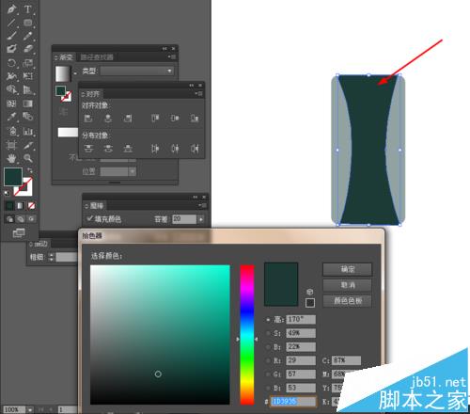The height and width of the screenshot is (414, 470).
Task: Open the 类型 gradient type dropdown
Action: click(137, 71)
